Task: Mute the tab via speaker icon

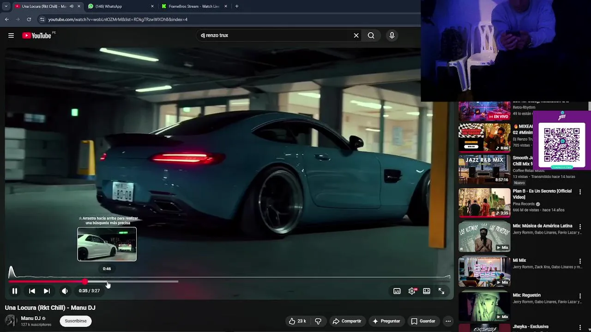Action: tap(72, 6)
